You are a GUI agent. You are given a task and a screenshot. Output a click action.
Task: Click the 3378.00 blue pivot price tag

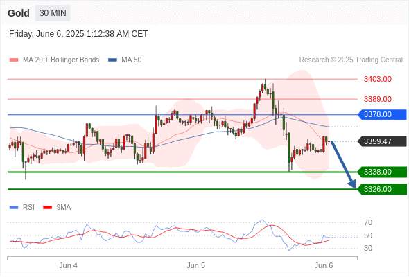pyautogui.click(x=382, y=114)
